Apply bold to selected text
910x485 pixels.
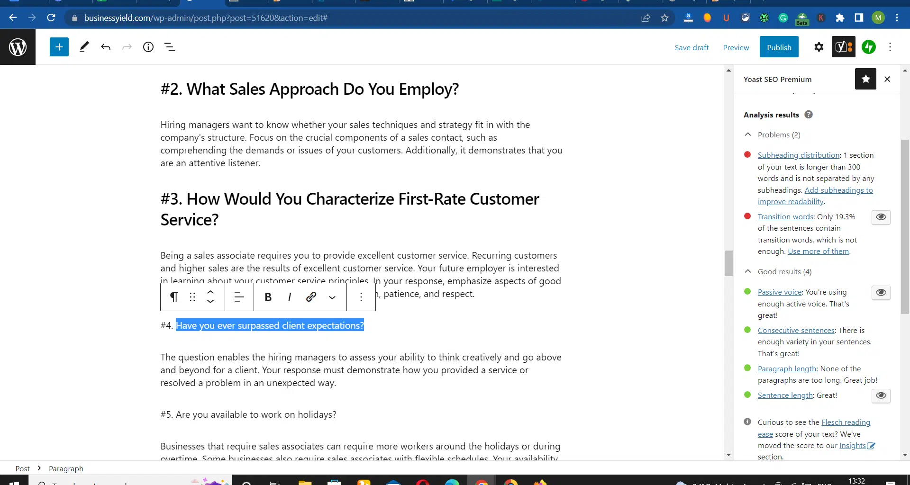click(268, 297)
